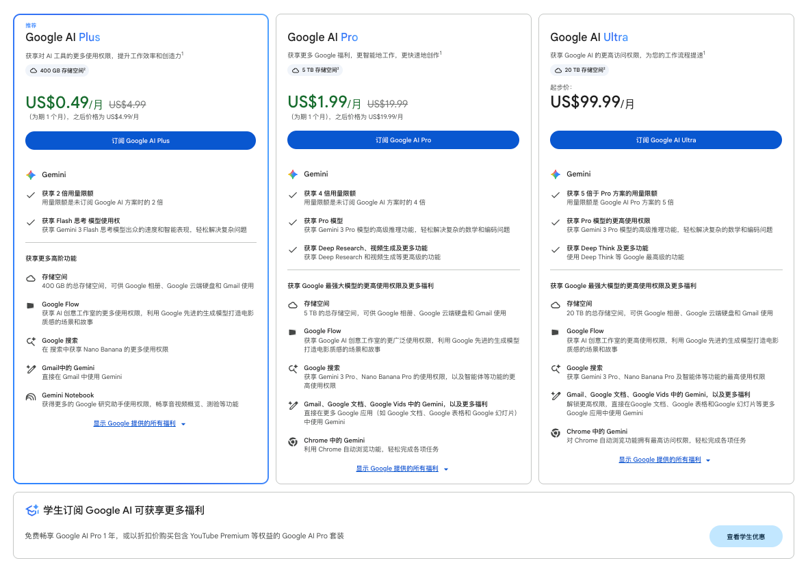Click Google Flow icon in Pro card

coord(292,332)
